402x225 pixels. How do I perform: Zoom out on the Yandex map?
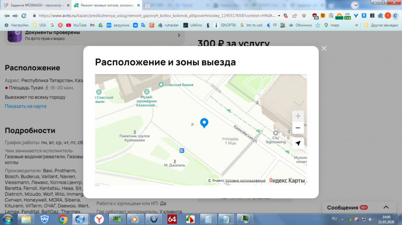tap(298, 128)
